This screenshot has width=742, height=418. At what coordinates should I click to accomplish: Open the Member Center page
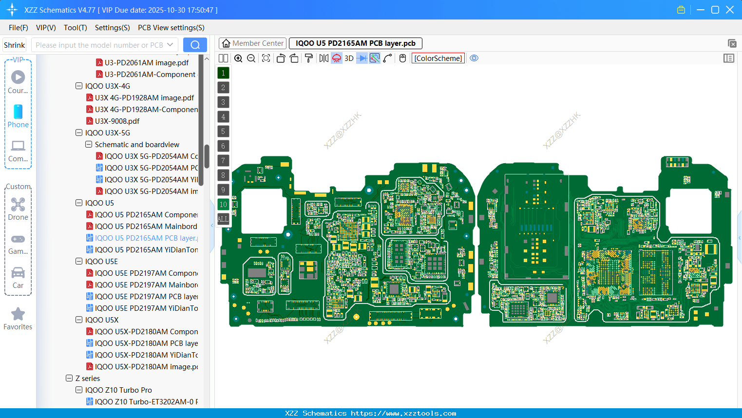(252, 43)
